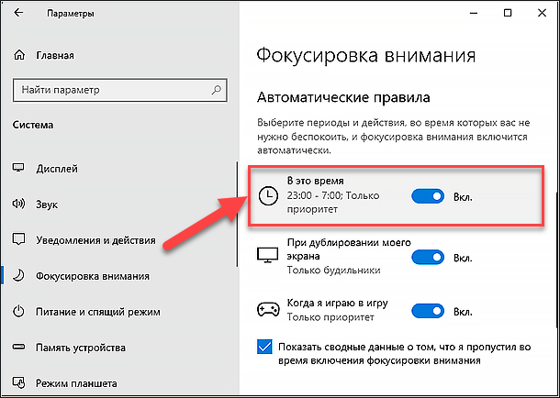Viewport: 560px width, 398px height.
Task: Click the Питание и спящий режим power icon
Action: coord(18,312)
